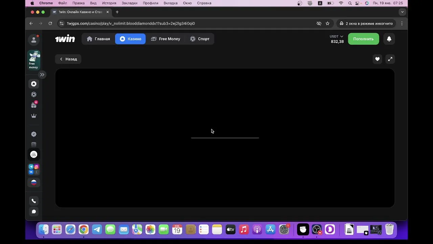The image size is (433, 244).
Task: Reload the page in Chrome
Action: coord(50,23)
